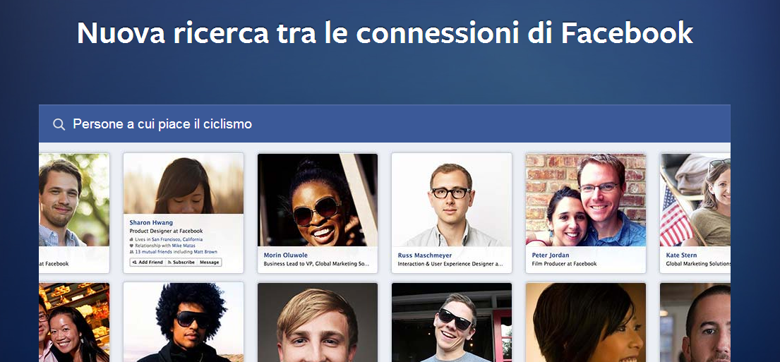Click the search magnifier icon
780x362 pixels.
(x=59, y=124)
